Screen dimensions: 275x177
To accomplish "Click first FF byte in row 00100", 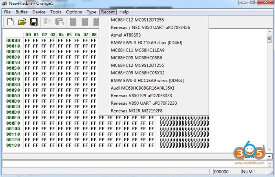I will click(x=27, y=129).
